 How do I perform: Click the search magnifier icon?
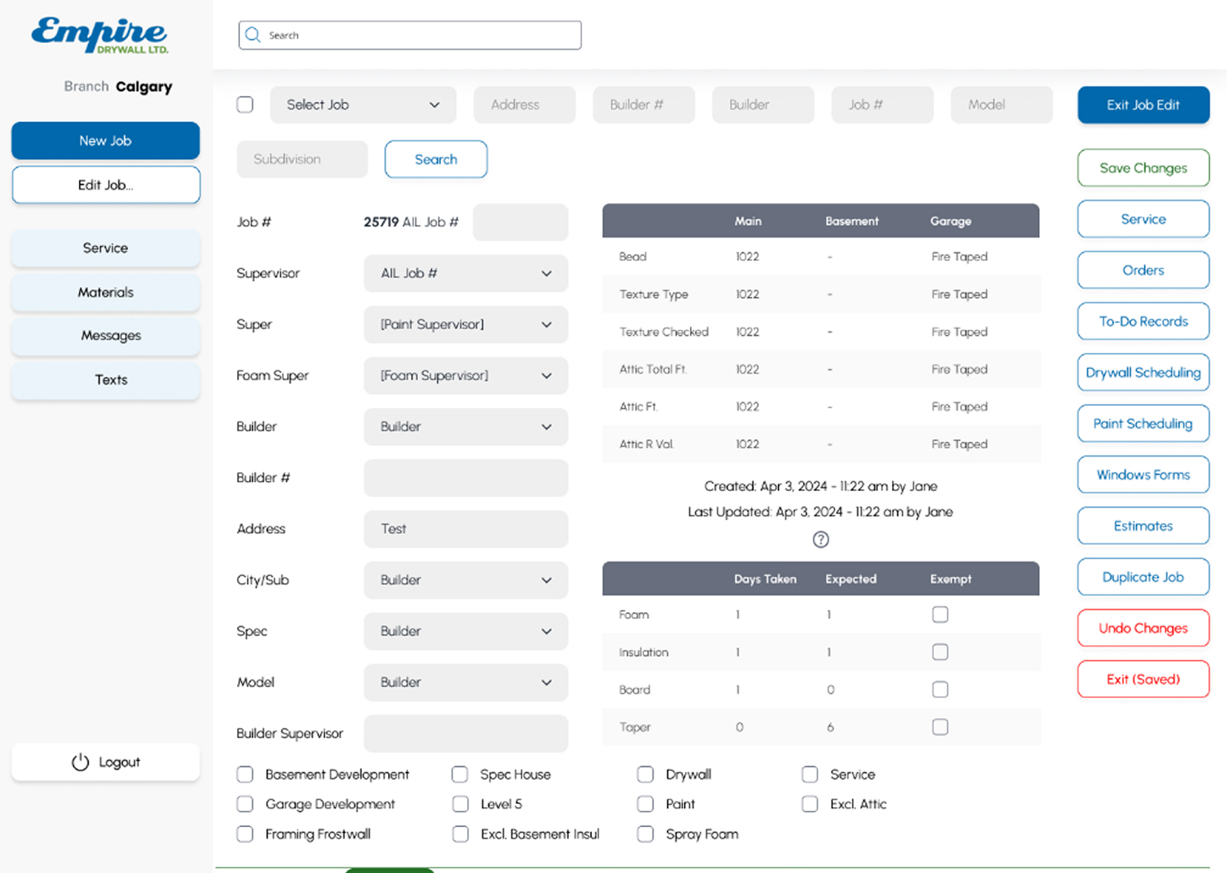(252, 35)
